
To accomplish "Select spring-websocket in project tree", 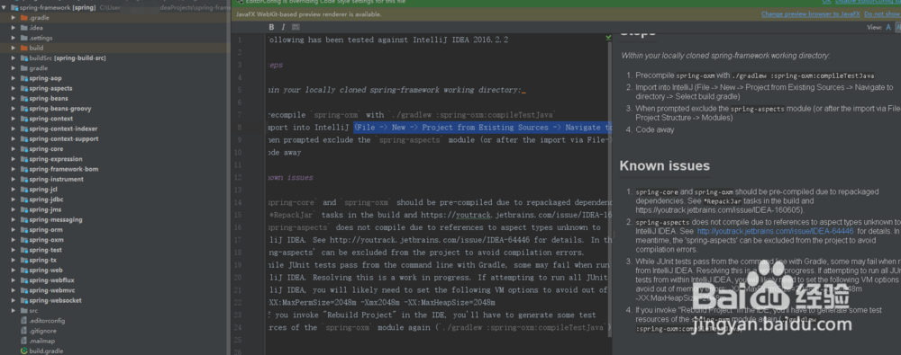I will point(55,300).
